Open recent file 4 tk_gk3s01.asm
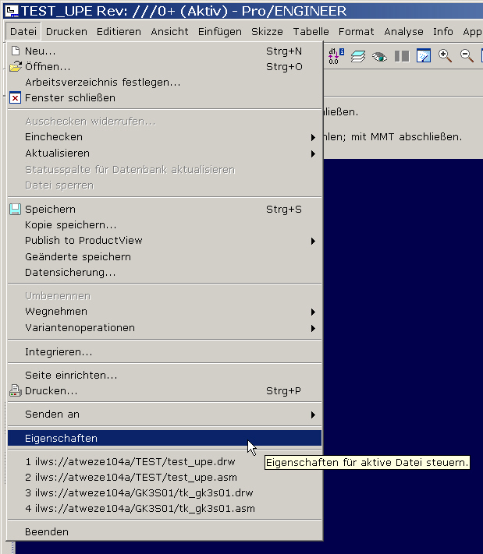Screen dimensions: 483x554 coord(165,509)
